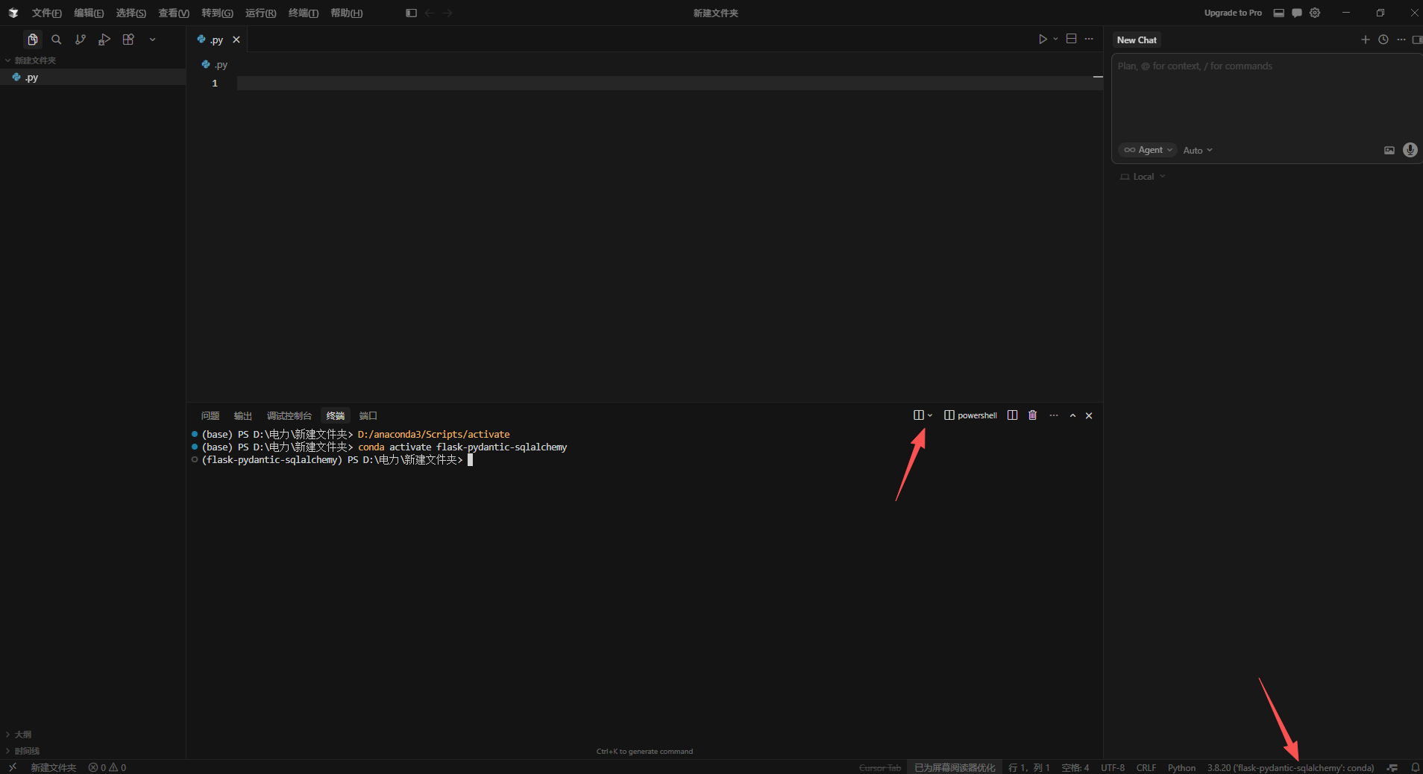
Task: Toggle the bottom panel layout icon
Action: click(1278, 13)
